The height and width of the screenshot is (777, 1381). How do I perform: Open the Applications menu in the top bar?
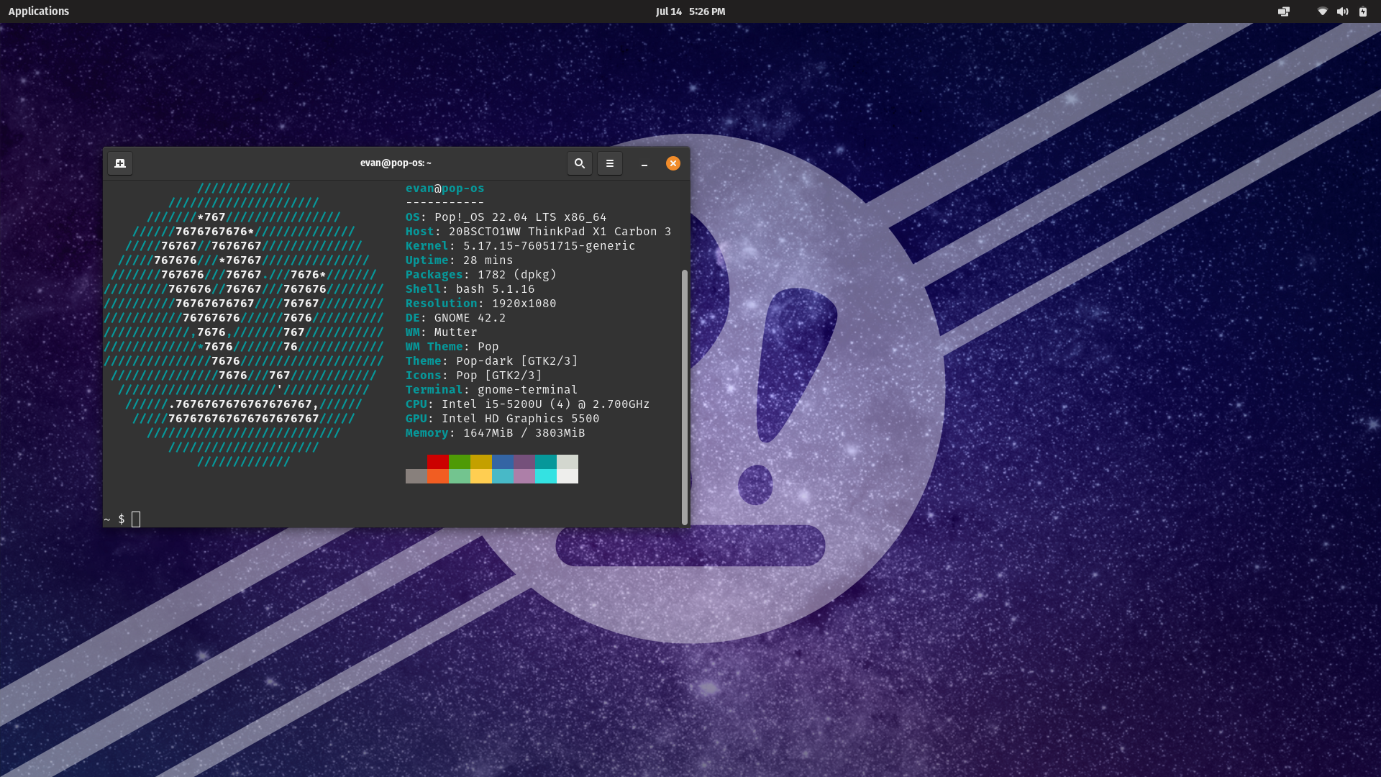click(39, 12)
